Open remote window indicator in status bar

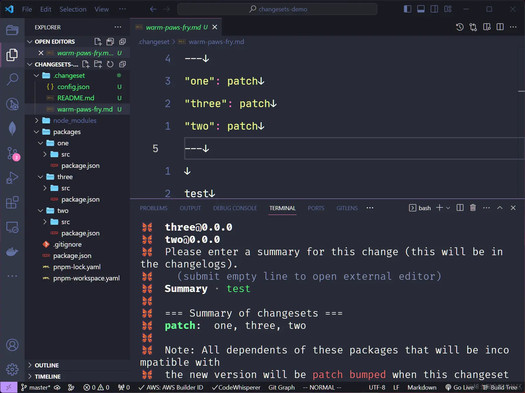[x=9, y=388]
